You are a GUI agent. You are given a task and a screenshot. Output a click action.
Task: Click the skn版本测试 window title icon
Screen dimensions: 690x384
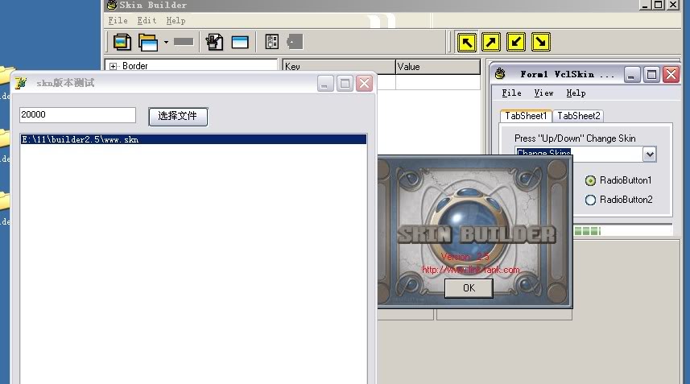coord(21,83)
